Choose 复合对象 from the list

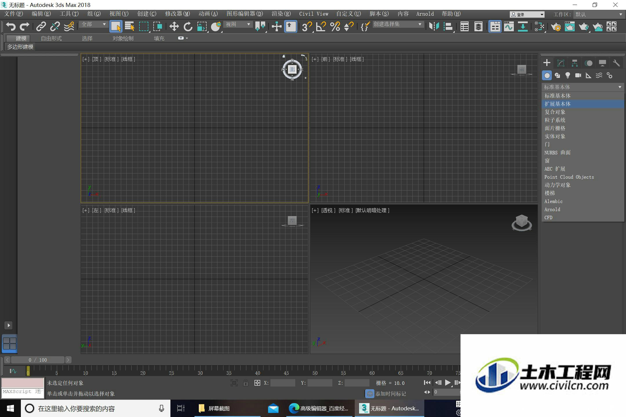click(x=583, y=112)
